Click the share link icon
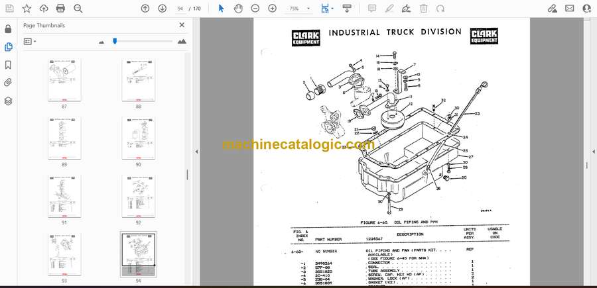 553,9
